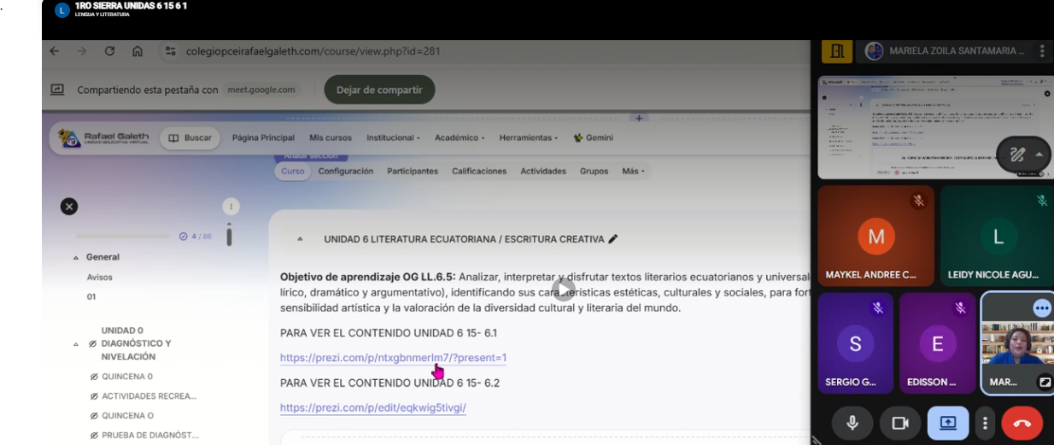Go back with the browser back arrow
The image size is (1054, 445).
click(x=55, y=51)
